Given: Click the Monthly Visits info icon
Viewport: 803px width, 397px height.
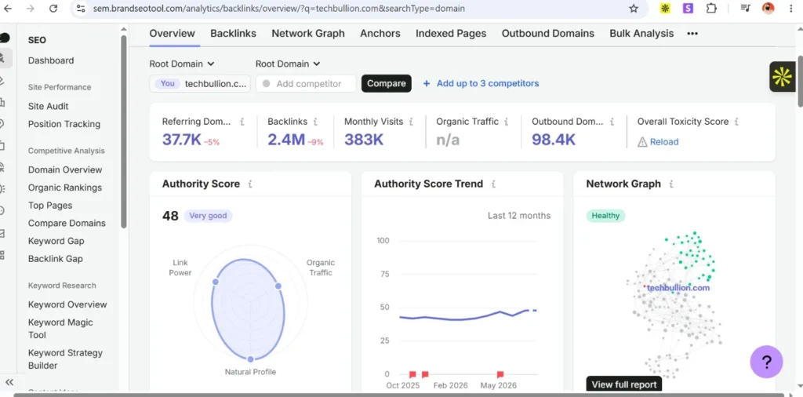Looking at the screenshot, I should click(x=411, y=122).
